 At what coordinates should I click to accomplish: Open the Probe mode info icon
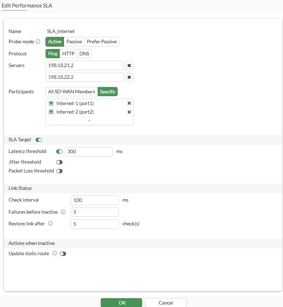click(x=38, y=42)
